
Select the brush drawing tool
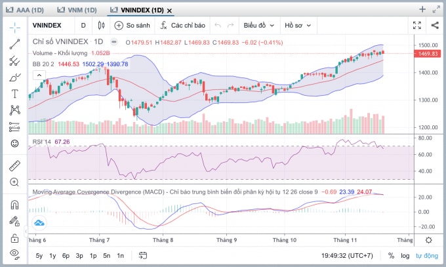pos(15,77)
